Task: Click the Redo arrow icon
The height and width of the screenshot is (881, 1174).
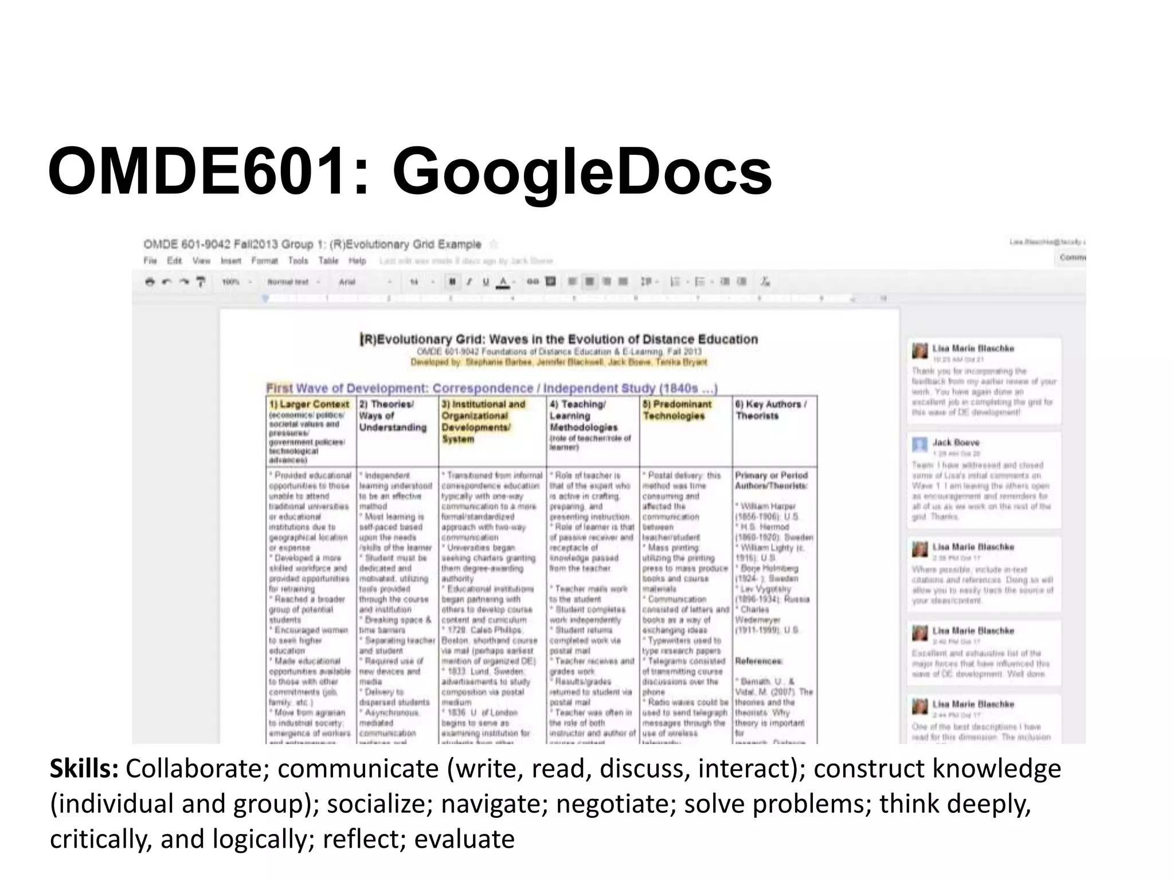Action: (184, 282)
